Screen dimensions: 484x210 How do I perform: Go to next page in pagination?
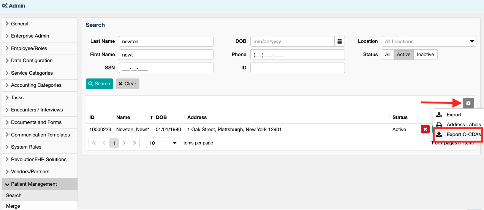click(124, 143)
